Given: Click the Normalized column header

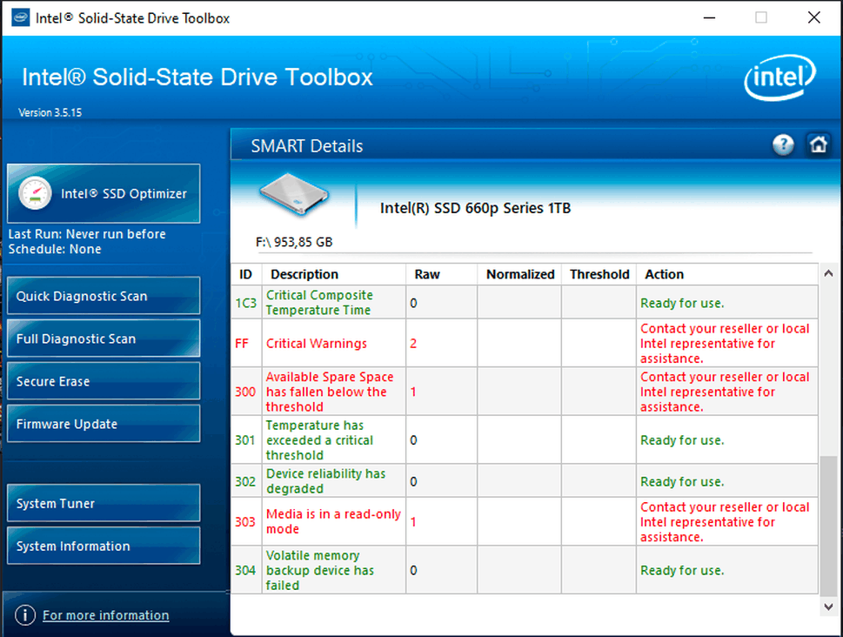Looking at the screenshot, I should pyautogui.click(x=519, y=274).
